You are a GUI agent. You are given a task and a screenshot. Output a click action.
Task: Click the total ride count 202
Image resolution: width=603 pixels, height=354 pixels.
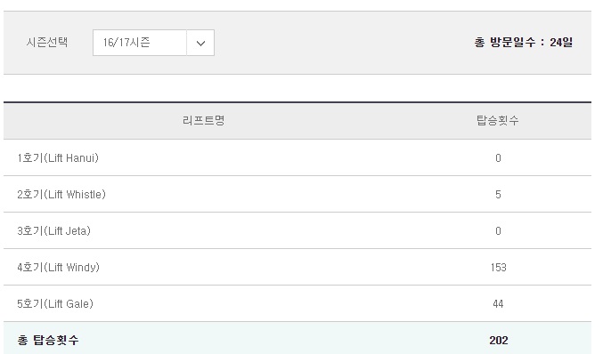pyautogui.click(x=499, y=340)
